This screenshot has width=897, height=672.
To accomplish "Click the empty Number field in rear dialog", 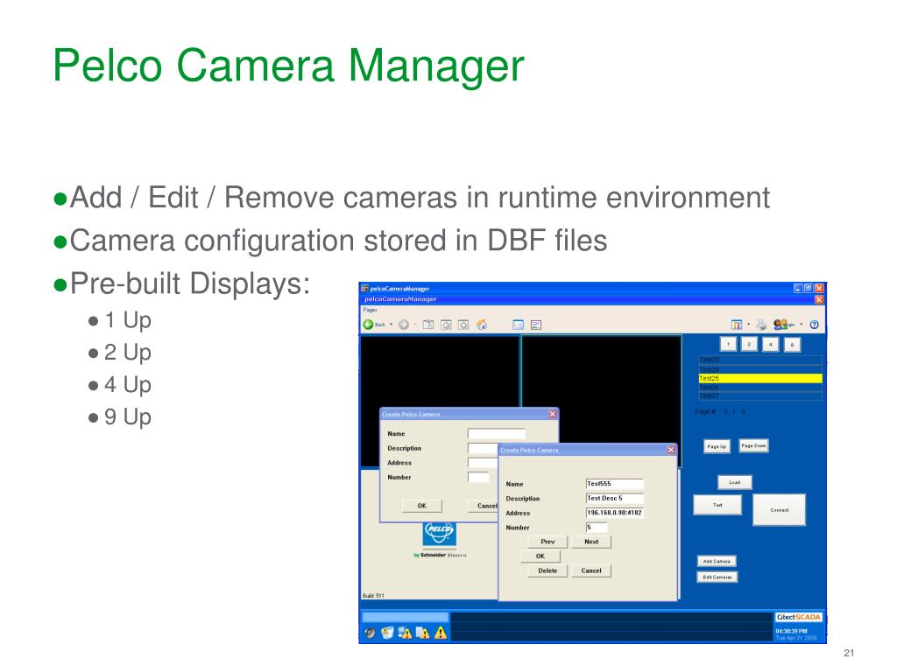I will pyautogui.click(x=479, y=477).
